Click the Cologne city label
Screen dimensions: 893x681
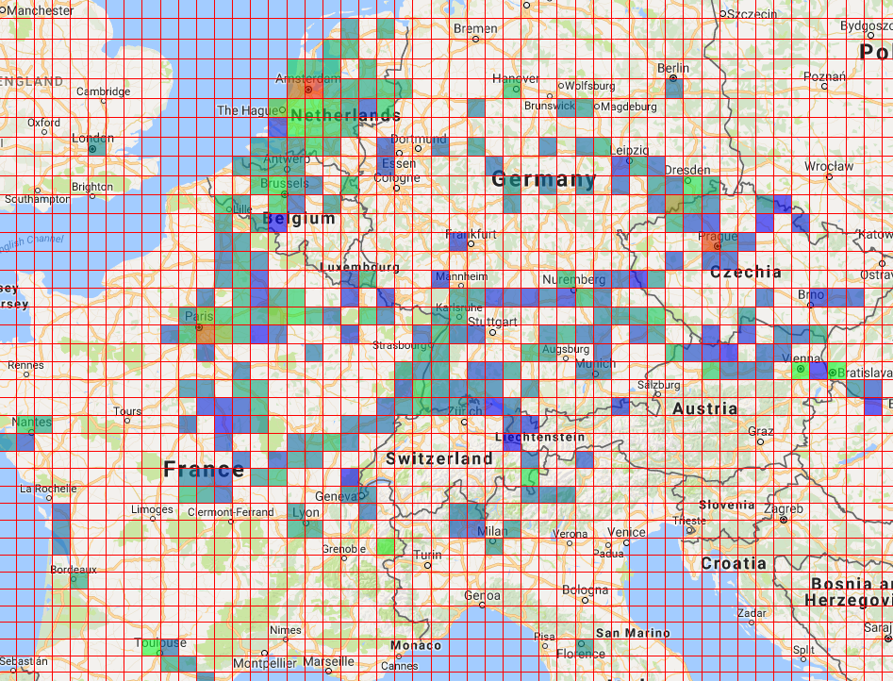pos(397,178)
